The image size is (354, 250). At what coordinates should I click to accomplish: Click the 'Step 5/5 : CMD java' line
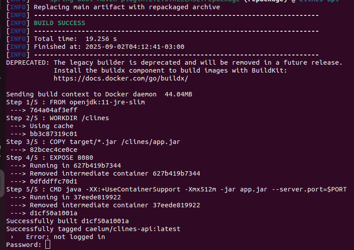pyautogui.click(x=176, y=189)
